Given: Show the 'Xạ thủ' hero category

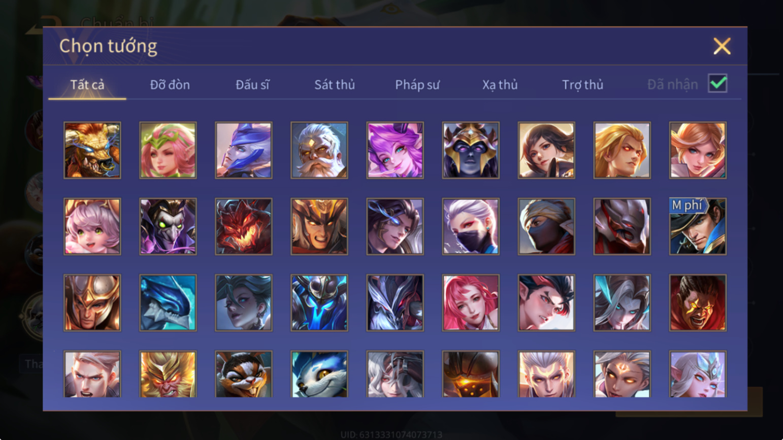Looking at the screenshot, I should click(500, 85).
